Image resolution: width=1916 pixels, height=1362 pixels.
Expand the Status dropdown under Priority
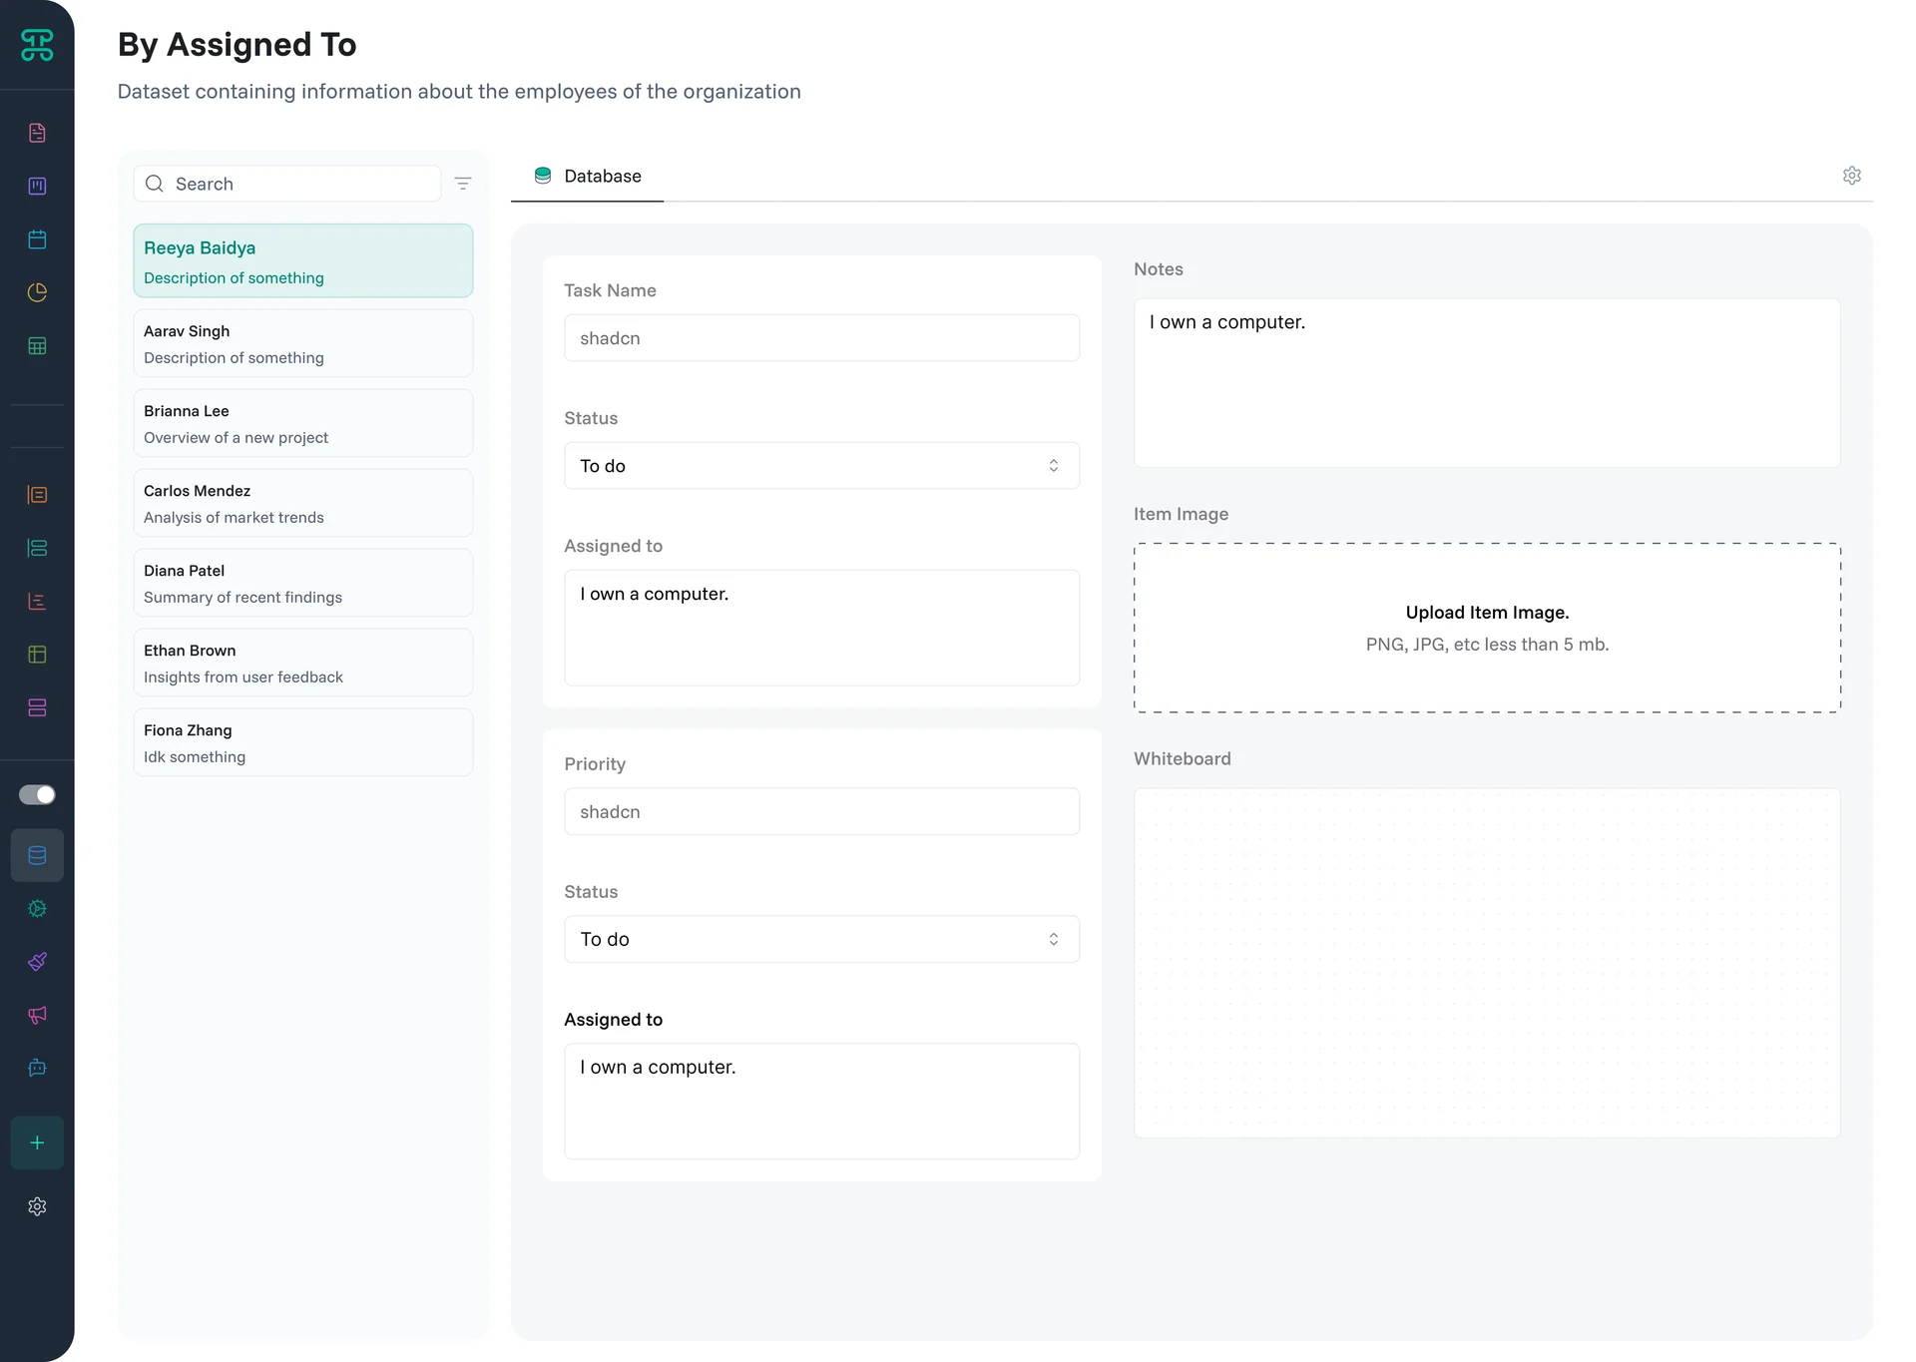(x=821, y=939)
